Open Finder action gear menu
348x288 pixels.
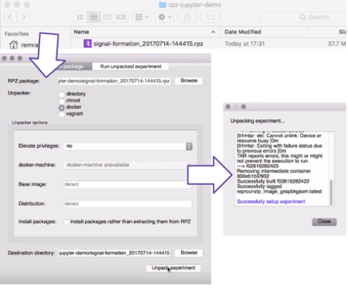[165, 17]
